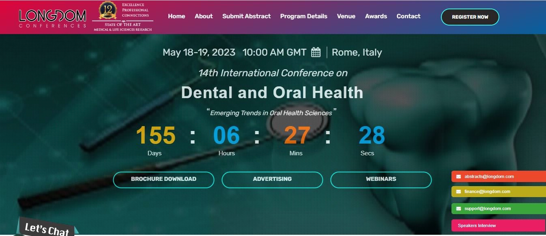View the Venue page
Viewport: 546px width, 236px height.
346,16
